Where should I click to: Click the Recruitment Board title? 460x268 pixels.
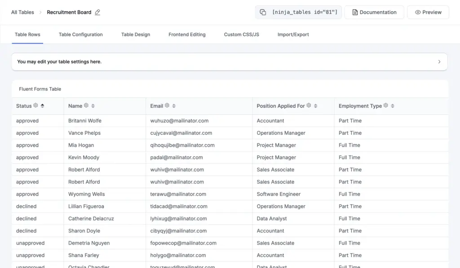click(69, 12)
